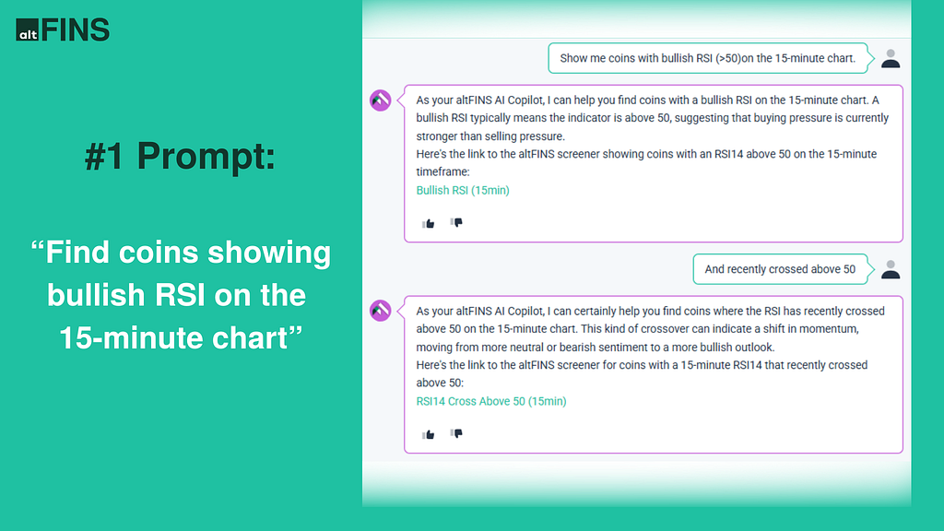This screenshot has height=531, width=944.
Task: Click the sentence about RSI14 that recently crossed
Action: pyautogui.click(x=642, y=373)
